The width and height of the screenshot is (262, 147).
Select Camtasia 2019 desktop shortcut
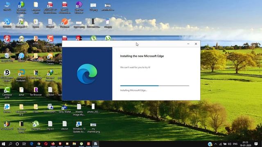point(7,93)
